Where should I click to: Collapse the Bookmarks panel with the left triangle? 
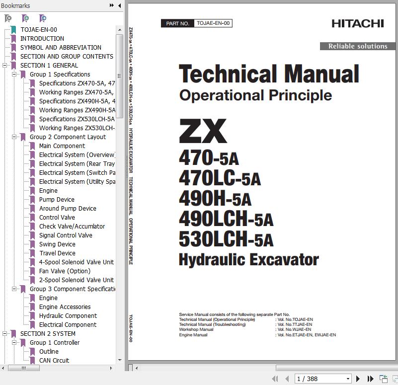pyautogui.click(x=120, y=5)
